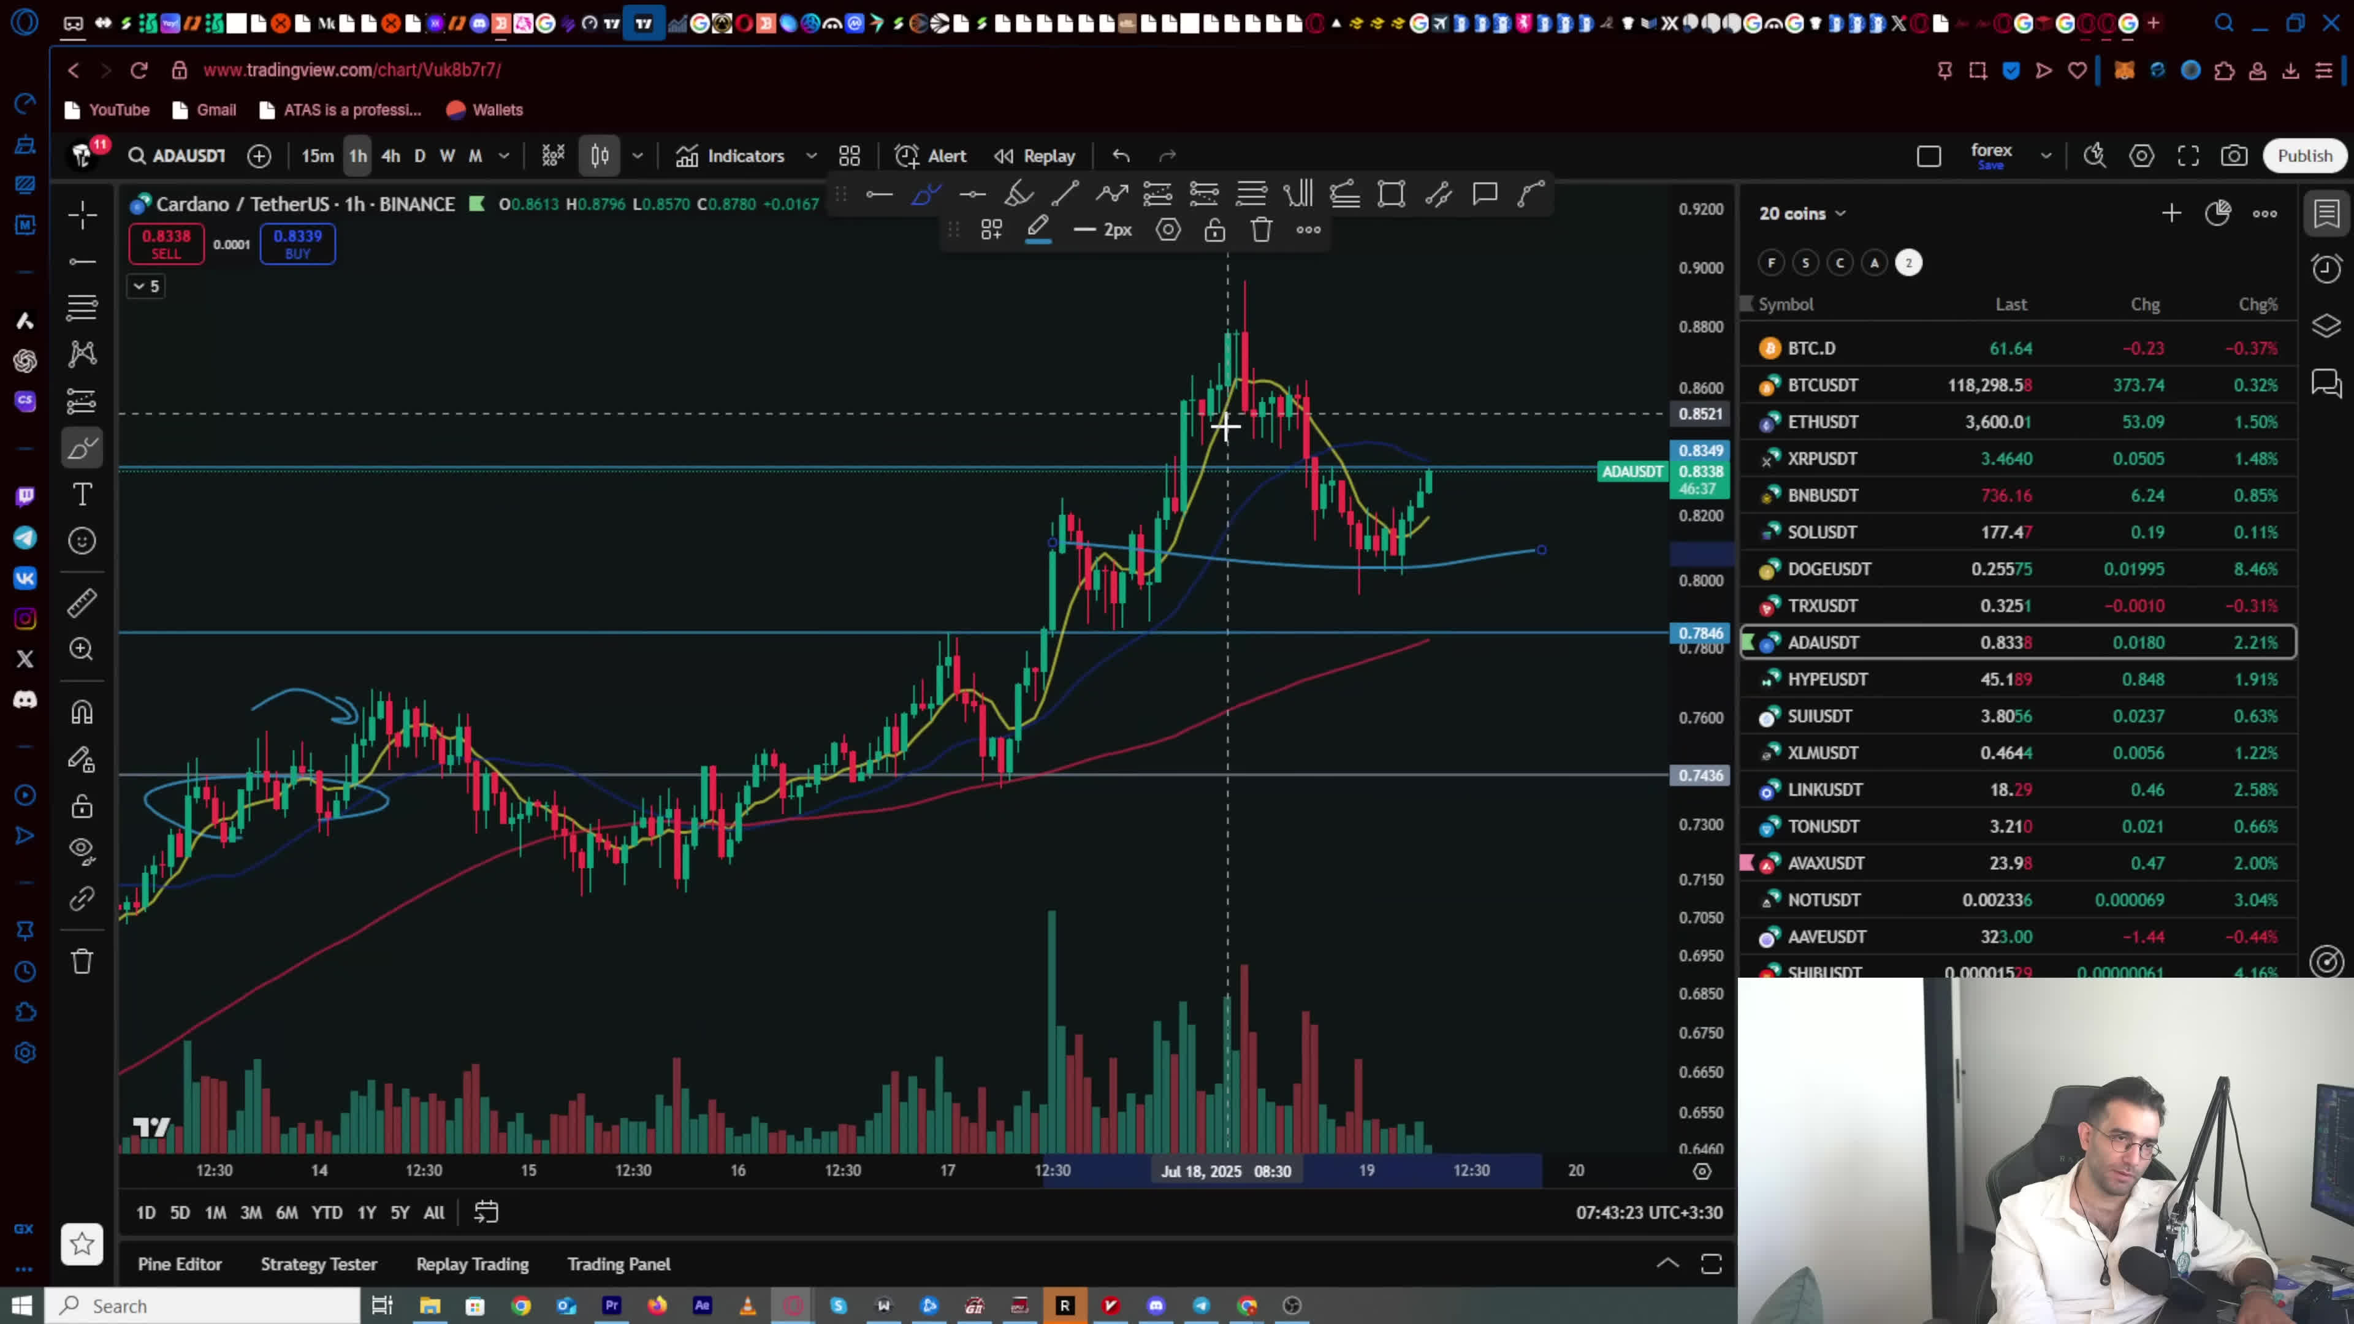This screenshot has height=1324, width=2354.
Task: Toggle stay in drawing mode
Action: (x=82, y=759)
